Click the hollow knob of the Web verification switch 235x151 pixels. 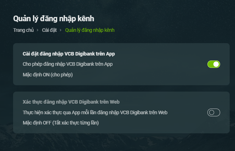(x=211, y=112)
